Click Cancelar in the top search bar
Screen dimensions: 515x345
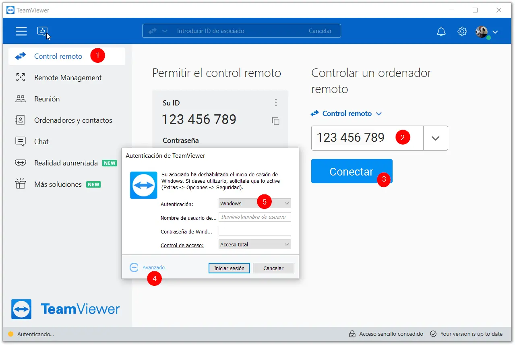[320, 31]
